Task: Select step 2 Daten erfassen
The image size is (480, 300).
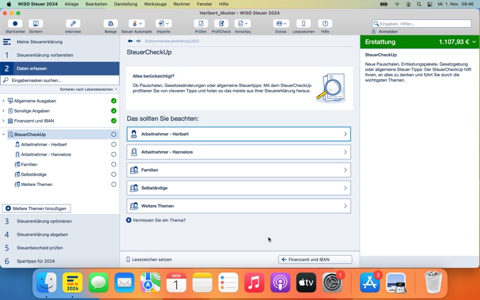Action: click(59, 68)
